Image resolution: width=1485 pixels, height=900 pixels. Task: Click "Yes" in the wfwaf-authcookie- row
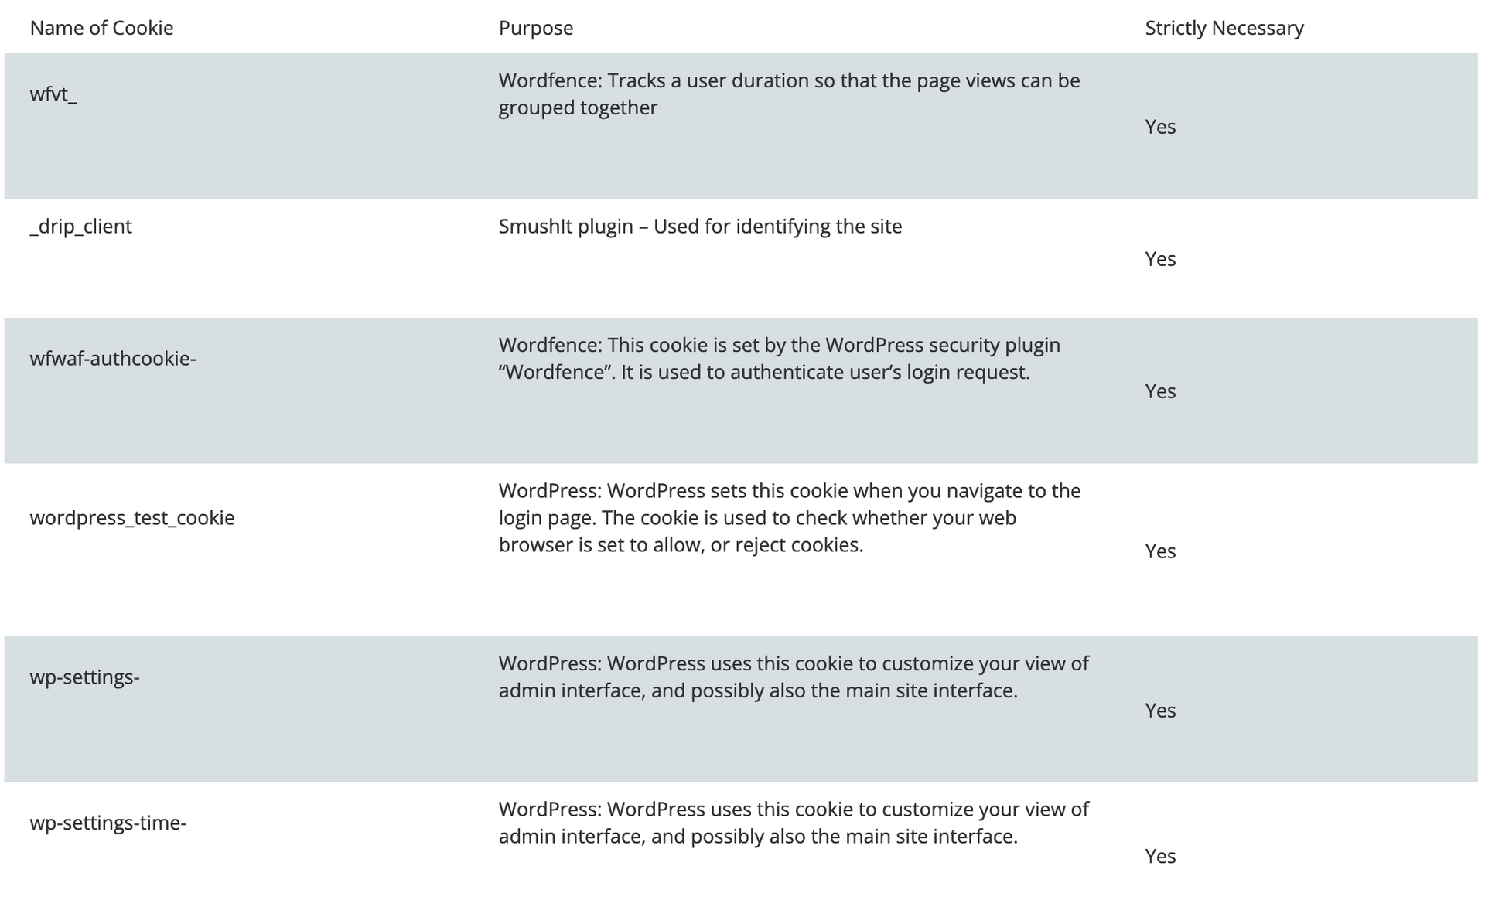(x=1160, y=391)
